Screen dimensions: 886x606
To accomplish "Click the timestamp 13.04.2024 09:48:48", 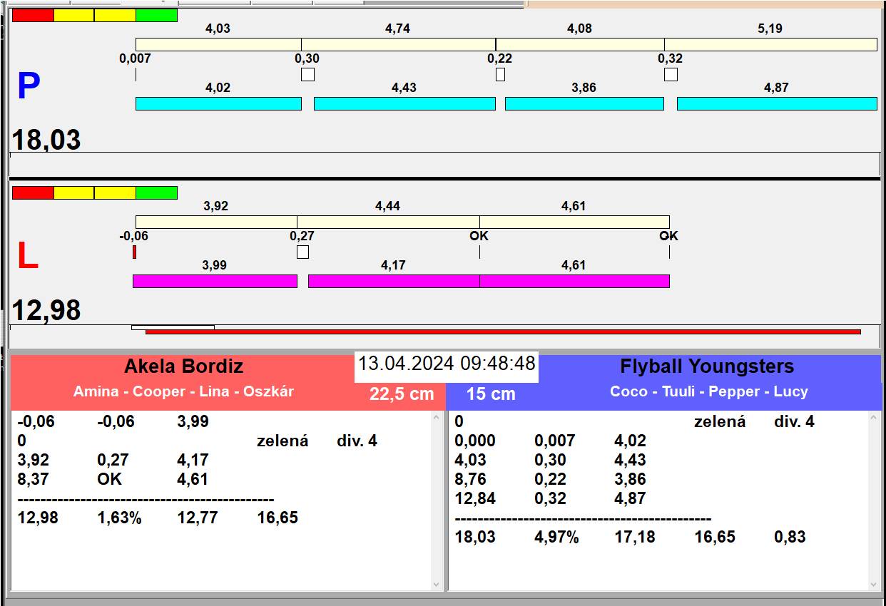I will 447,364.
